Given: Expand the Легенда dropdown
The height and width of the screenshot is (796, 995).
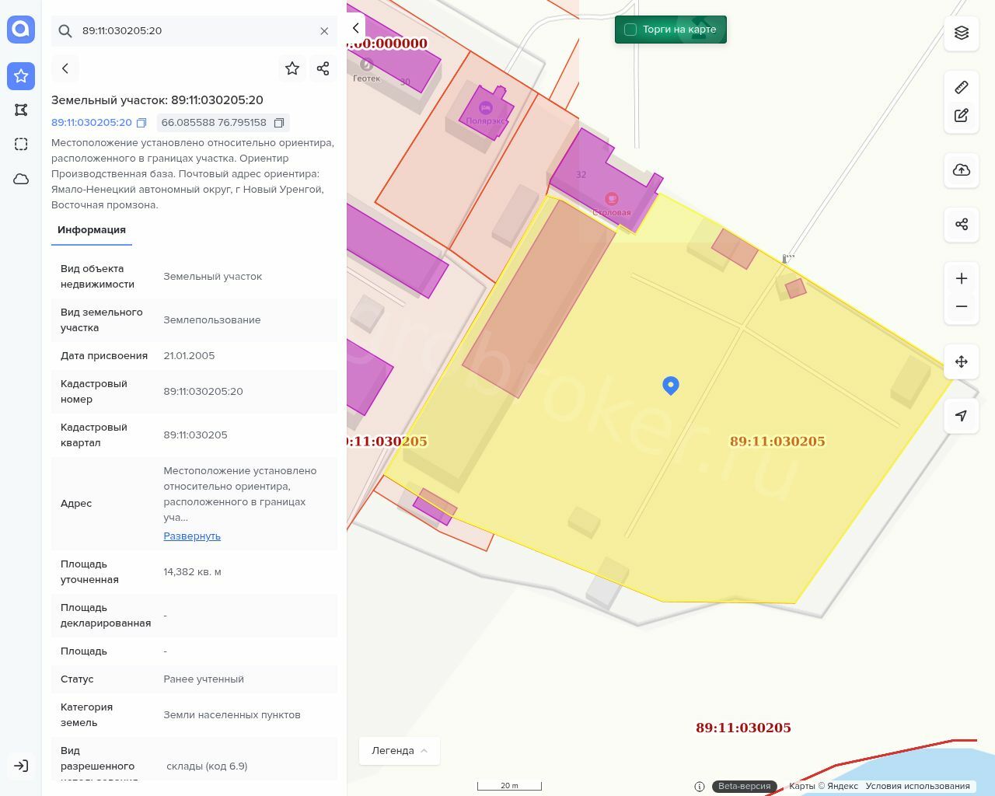Looking at the screenshot, I should [x=400, y=751].
